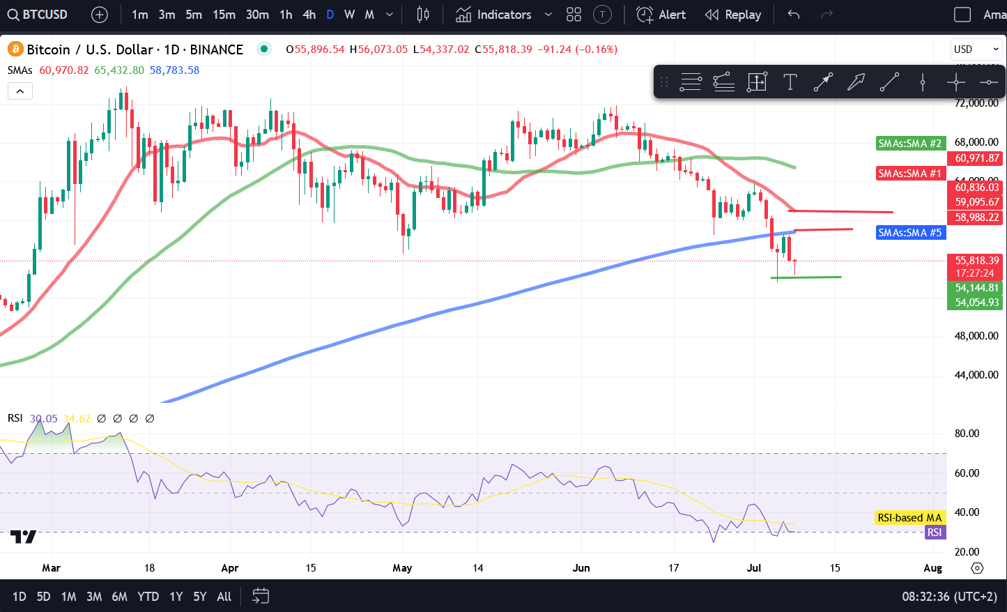This screenshot has width=1007, height=612.
Task: Switch to the 1m interval
Action: click(140, 15)
